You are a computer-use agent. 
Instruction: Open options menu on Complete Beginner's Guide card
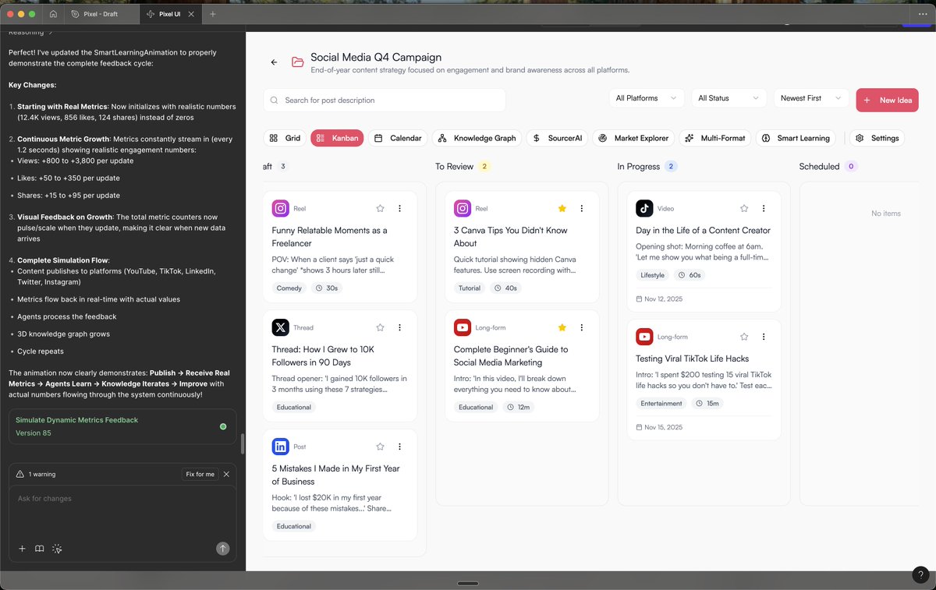coord(581,327)
